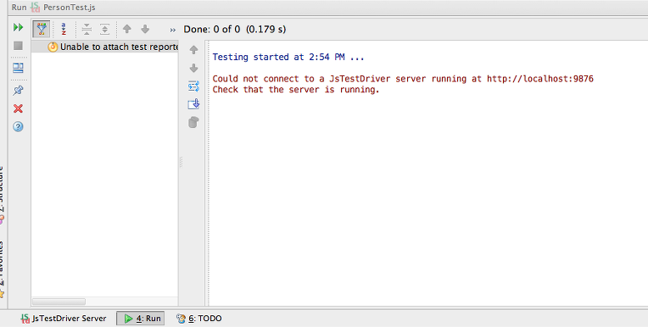
Task: Click console scroll-up stack trace arrow
Action: [x=193, y=50]
